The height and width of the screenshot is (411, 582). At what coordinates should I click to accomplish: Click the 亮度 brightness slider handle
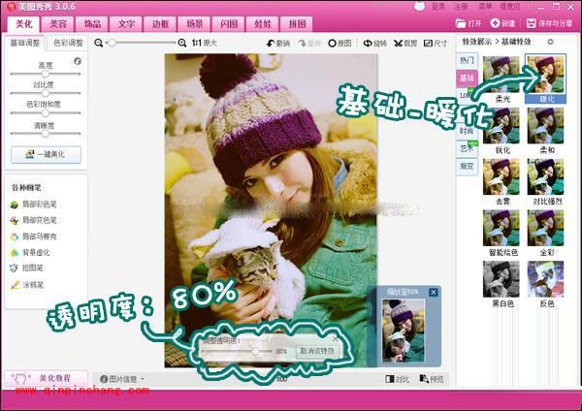[x=46, y=74]
